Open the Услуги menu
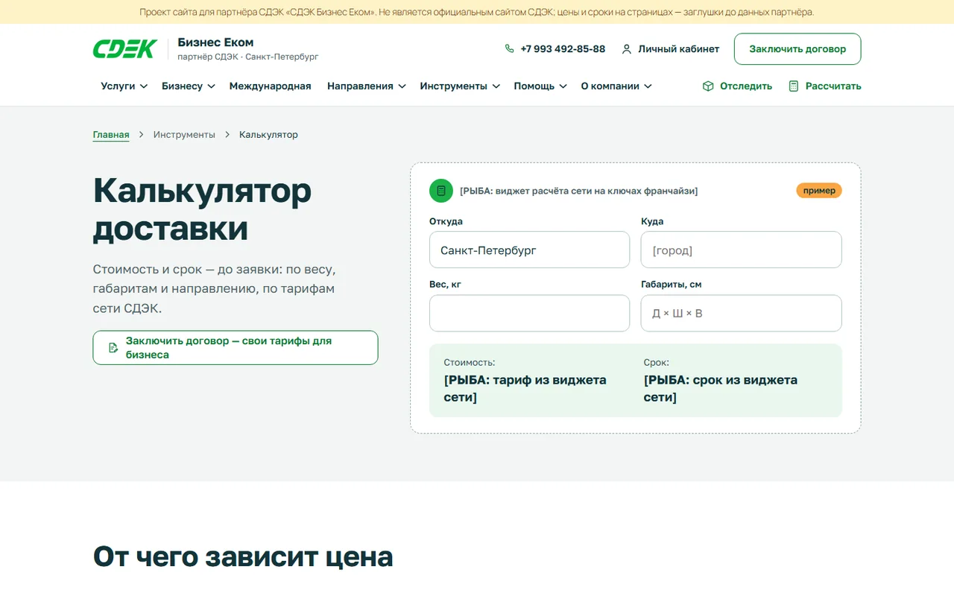Viewport: 954px width, 596px height. (x=124, y=86)
